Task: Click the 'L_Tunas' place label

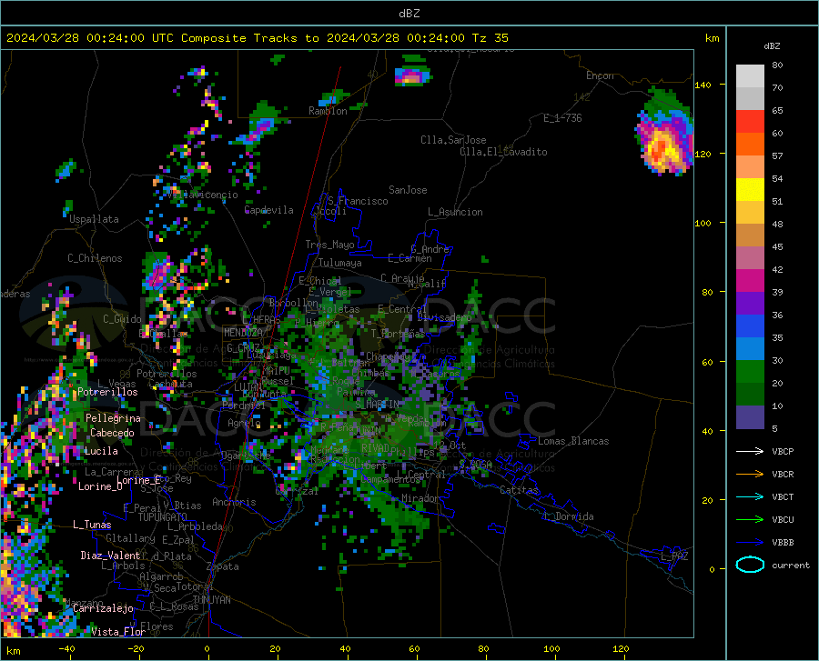Action: (92, 525)
